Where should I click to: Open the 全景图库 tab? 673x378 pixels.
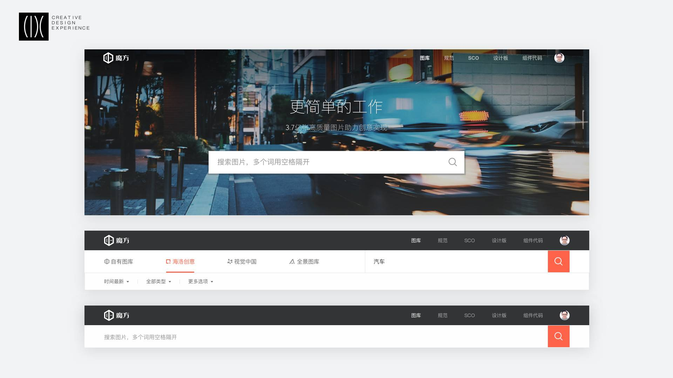pyautogui.click(x=304, y=261)
